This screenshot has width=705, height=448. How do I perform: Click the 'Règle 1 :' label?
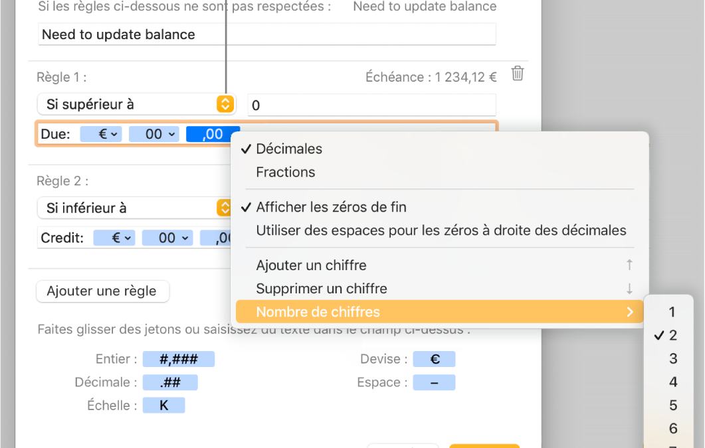(62, 77)
